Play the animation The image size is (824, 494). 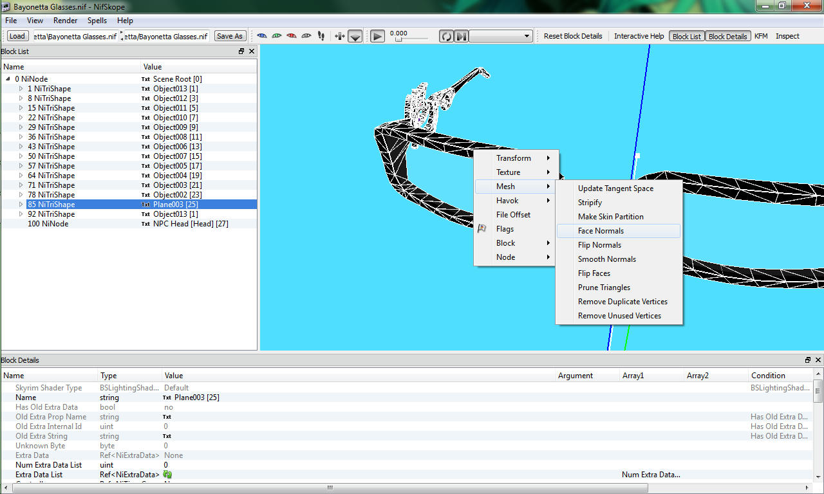(x=378, y=36)
